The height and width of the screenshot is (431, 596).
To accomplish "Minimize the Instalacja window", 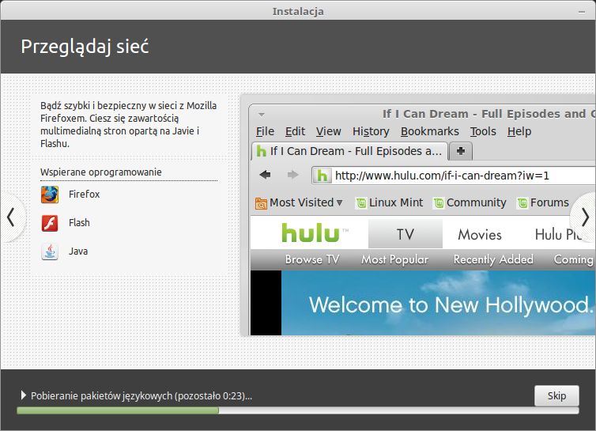I will 582,12.
